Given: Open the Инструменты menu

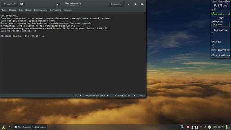Looking at the screenshot, I should click(x=40, y=10).
